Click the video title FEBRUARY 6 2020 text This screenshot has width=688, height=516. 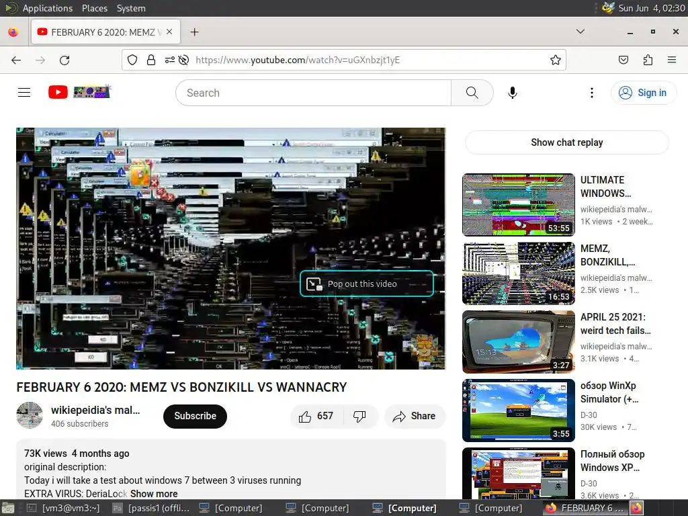click(x=181, y=387)
